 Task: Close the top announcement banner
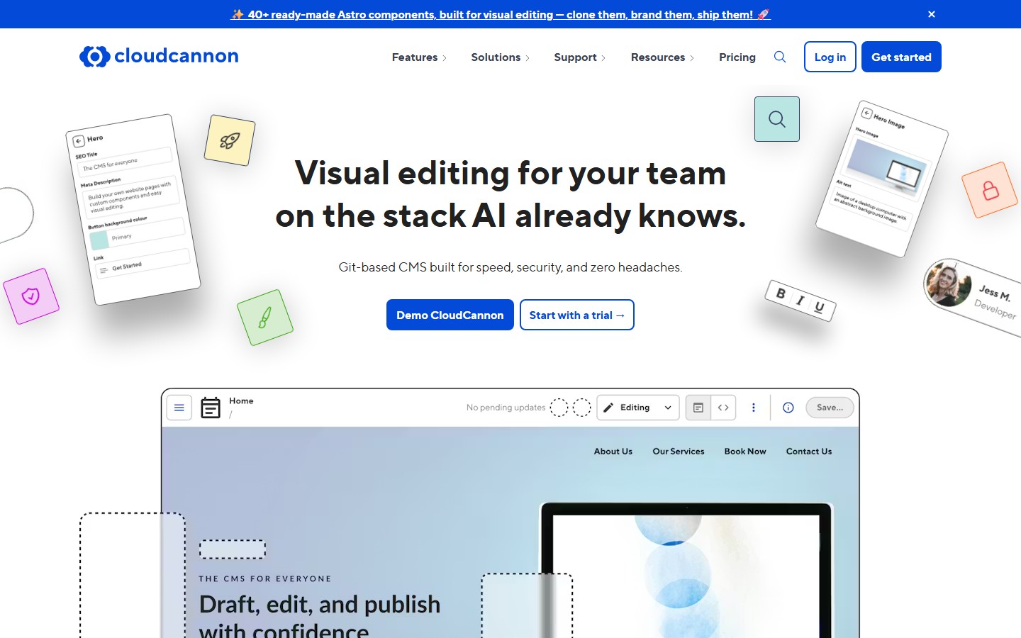[x=932, y=14]
